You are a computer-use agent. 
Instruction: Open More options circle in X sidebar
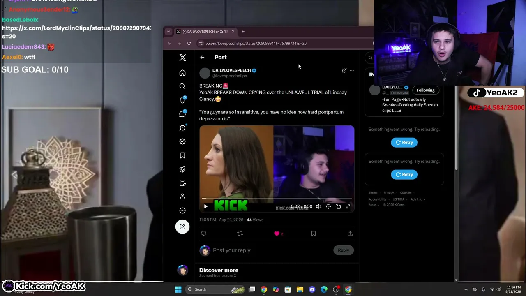[x=182, y=210]
